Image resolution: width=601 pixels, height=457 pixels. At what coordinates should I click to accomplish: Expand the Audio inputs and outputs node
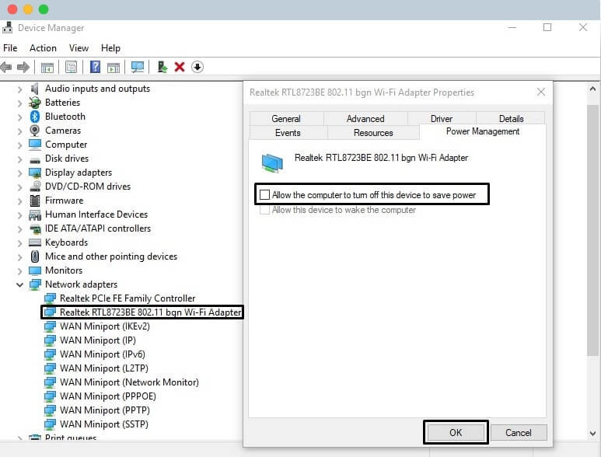(x=19, y=89)
